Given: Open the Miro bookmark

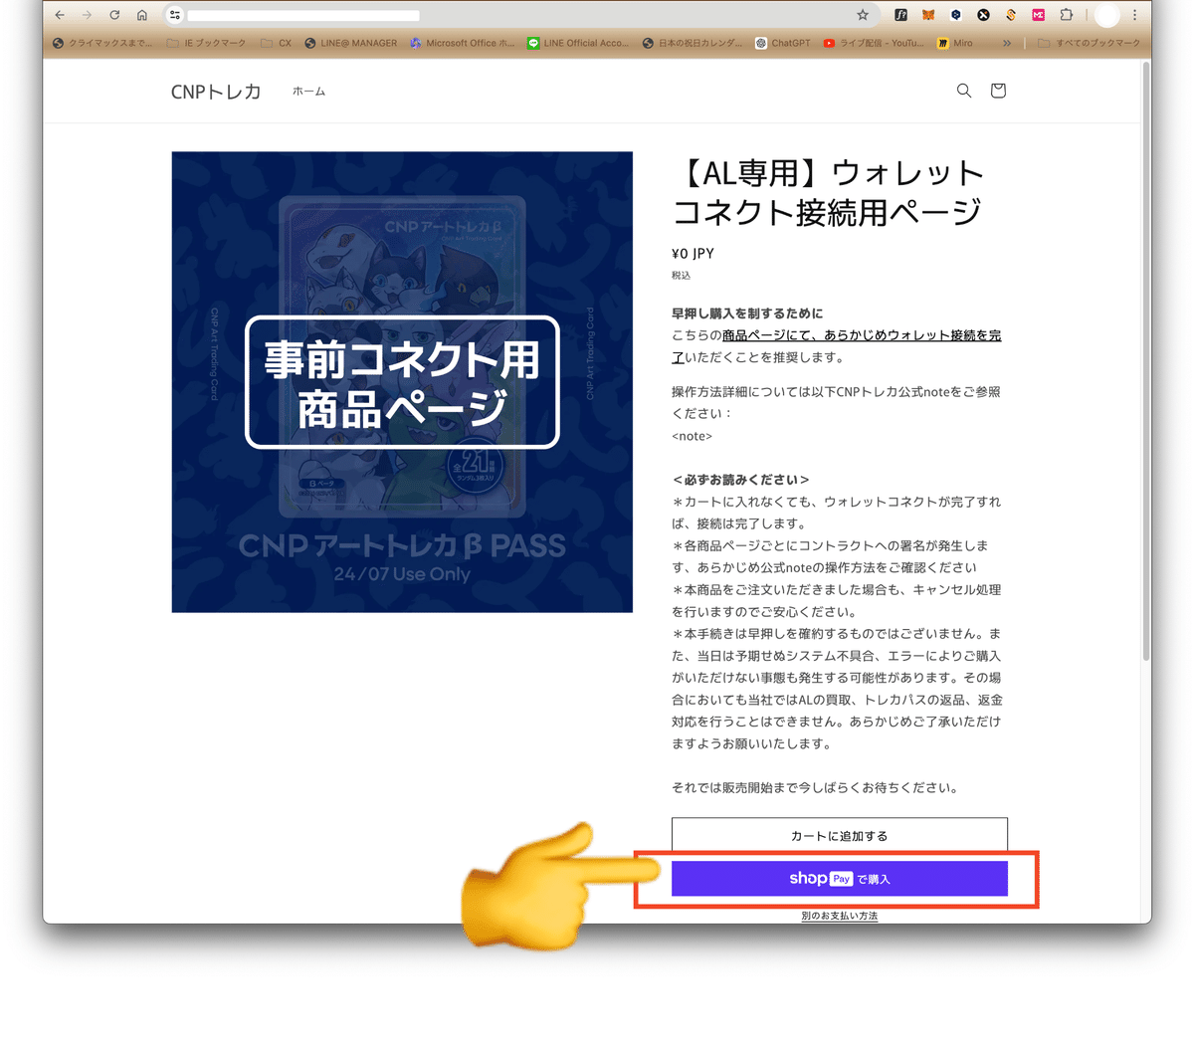Looking at the screenshot, I should pyautogui.click(x=955, y=43).
